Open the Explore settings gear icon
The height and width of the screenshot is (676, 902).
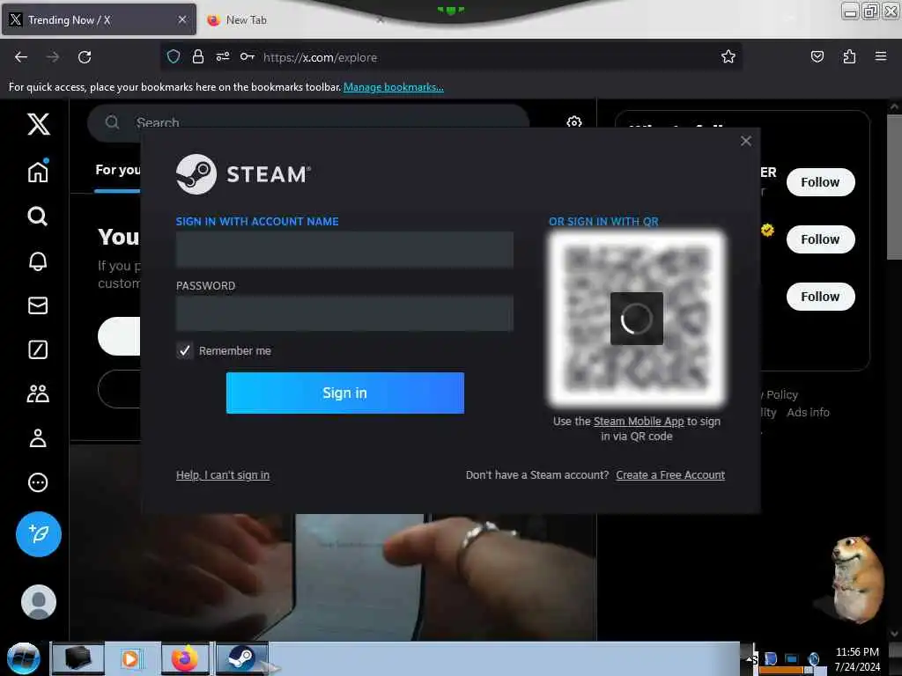click(573, 121)
